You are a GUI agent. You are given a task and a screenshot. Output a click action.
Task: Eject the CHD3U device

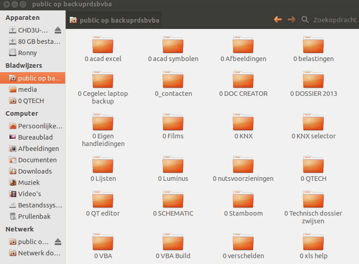58,30
